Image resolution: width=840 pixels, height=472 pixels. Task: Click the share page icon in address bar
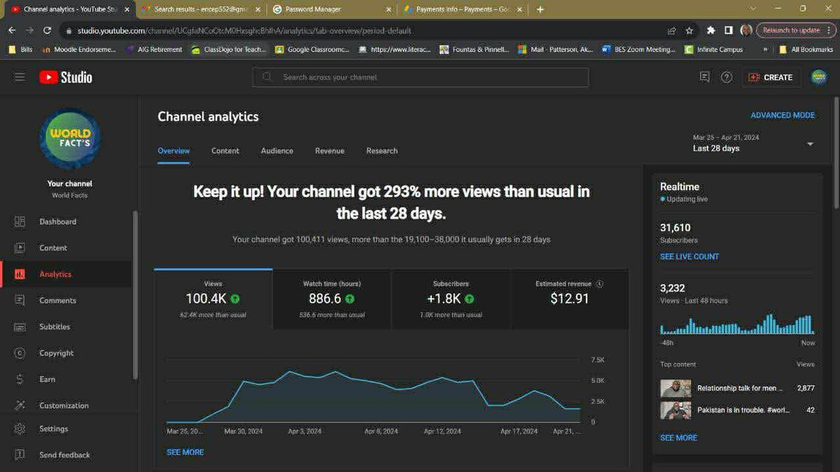[672, 31]
